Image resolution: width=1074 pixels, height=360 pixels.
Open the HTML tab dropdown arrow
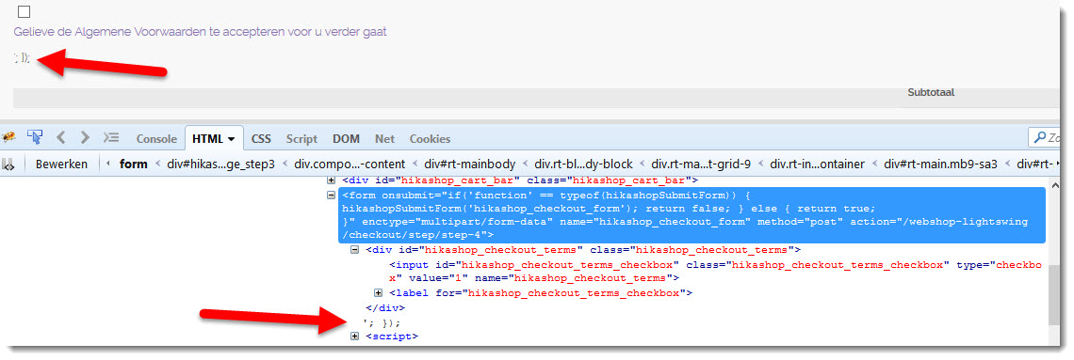pyautogui.click(x=231, y=139)
